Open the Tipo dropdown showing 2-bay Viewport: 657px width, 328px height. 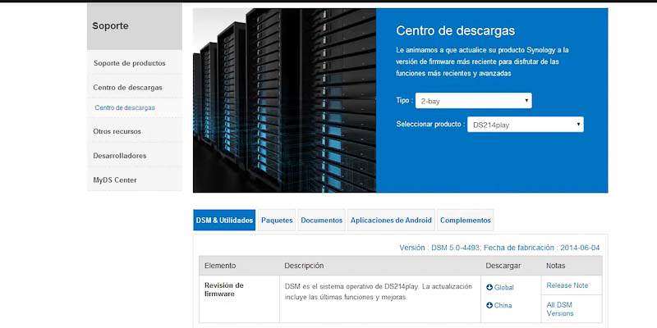474,101
